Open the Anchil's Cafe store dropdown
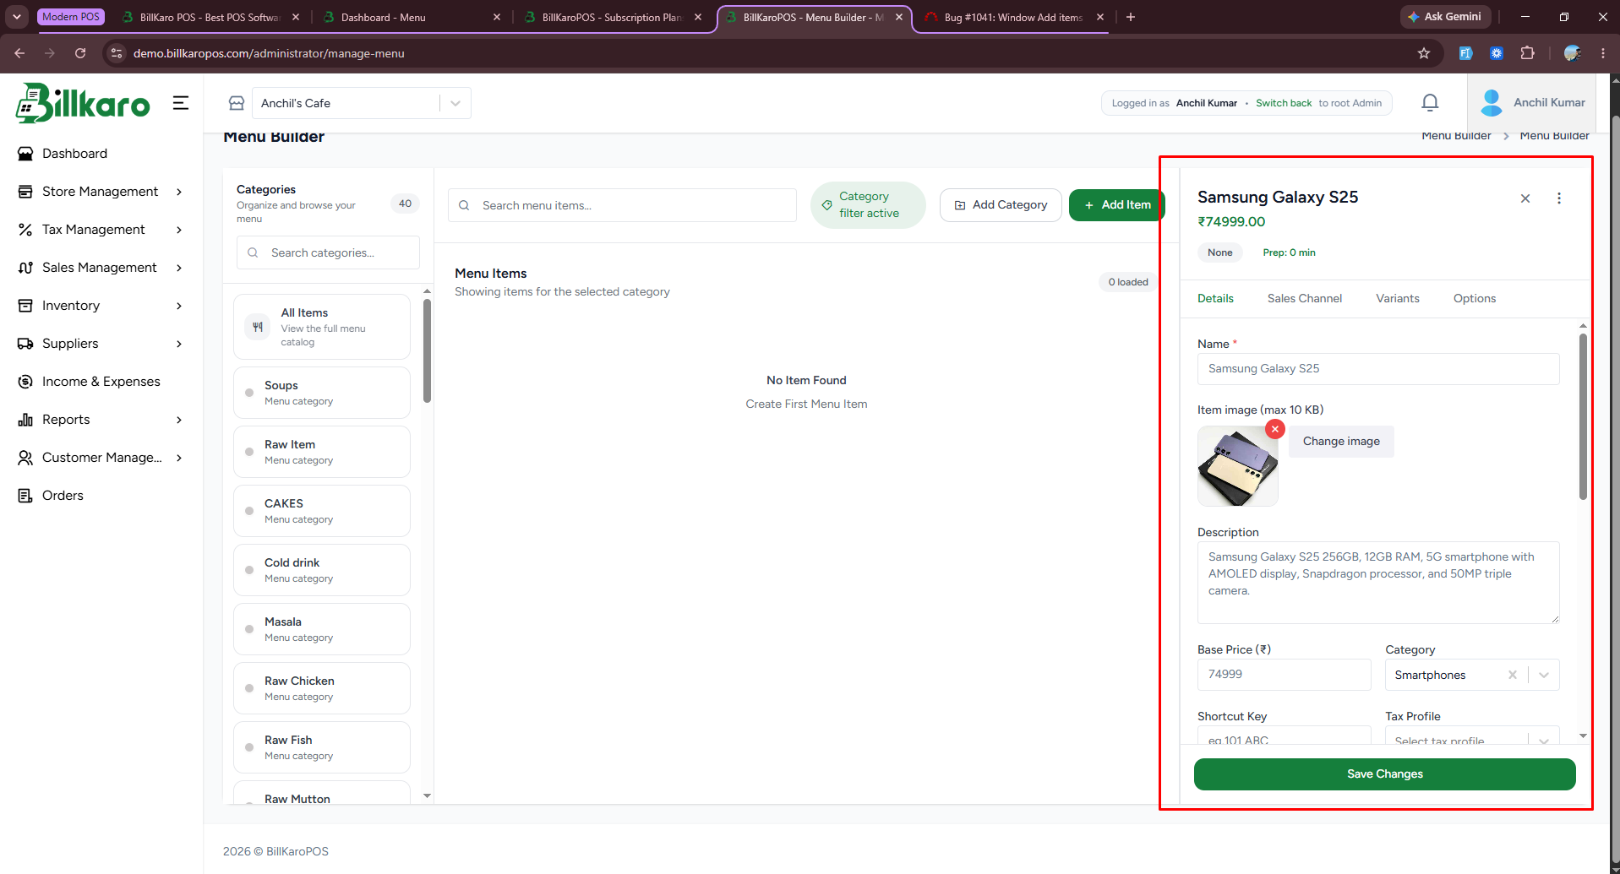The image size is (1620, 874). (362, 103)
